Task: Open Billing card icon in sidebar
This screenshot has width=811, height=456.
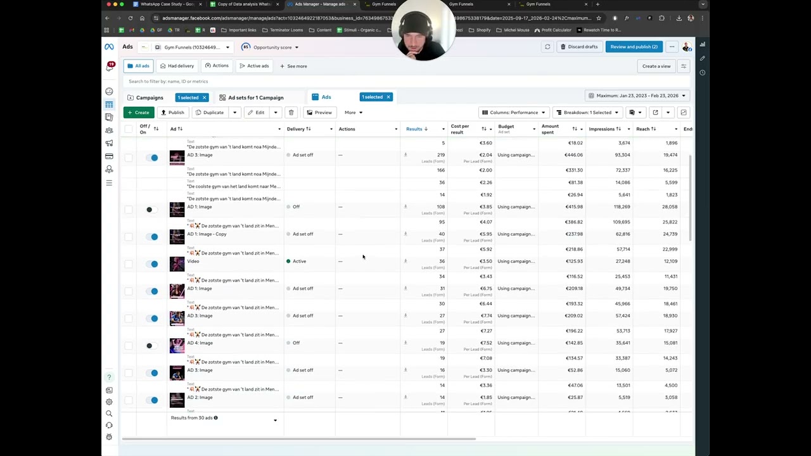Action: coord(109,156)
